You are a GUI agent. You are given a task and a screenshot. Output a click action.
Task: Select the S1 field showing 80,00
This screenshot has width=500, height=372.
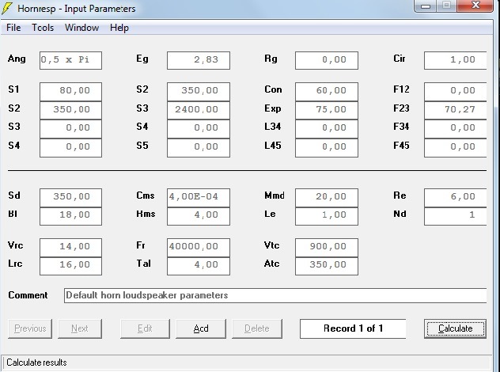tap(70, 92)
